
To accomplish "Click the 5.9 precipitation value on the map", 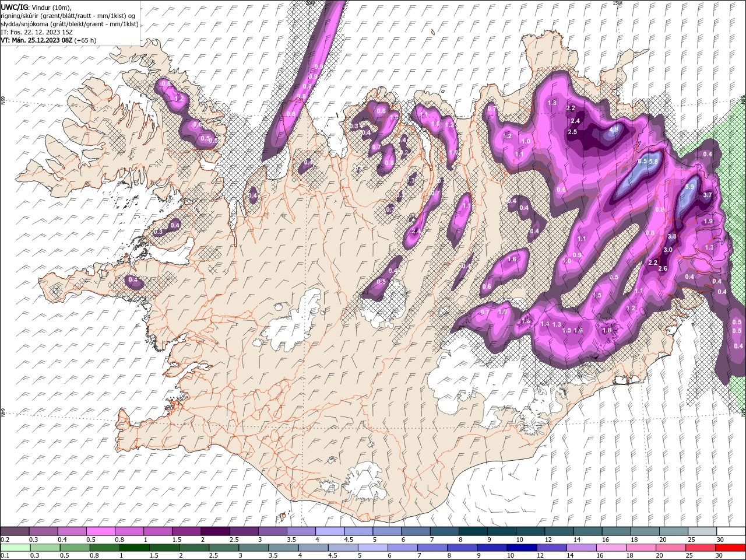I will 689,187.
